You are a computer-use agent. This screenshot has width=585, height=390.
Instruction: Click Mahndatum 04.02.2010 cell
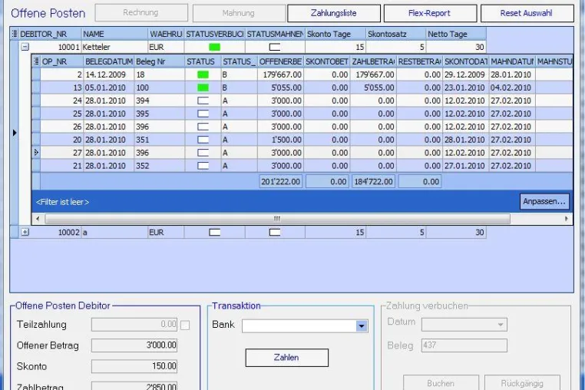[512, 88]
